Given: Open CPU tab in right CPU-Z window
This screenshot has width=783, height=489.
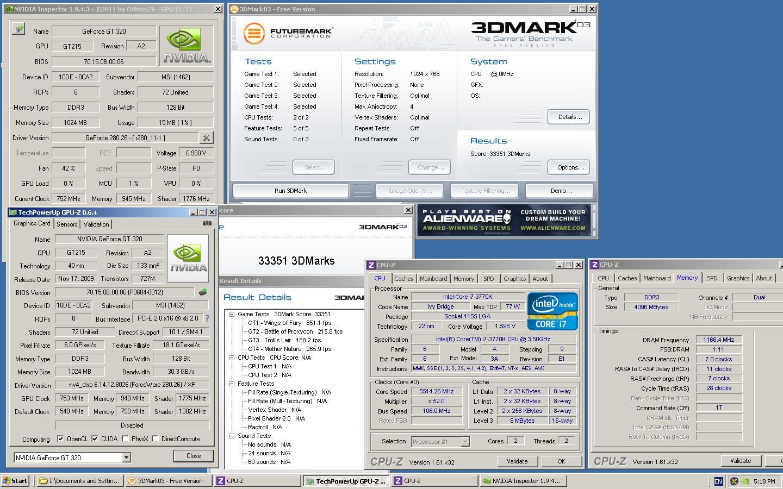Looking at the screenshot, I should pos(603,278).
